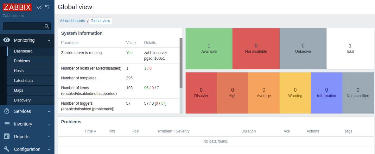
Task: Open the Discovery menu item
Action: click(x=31, y=100)
